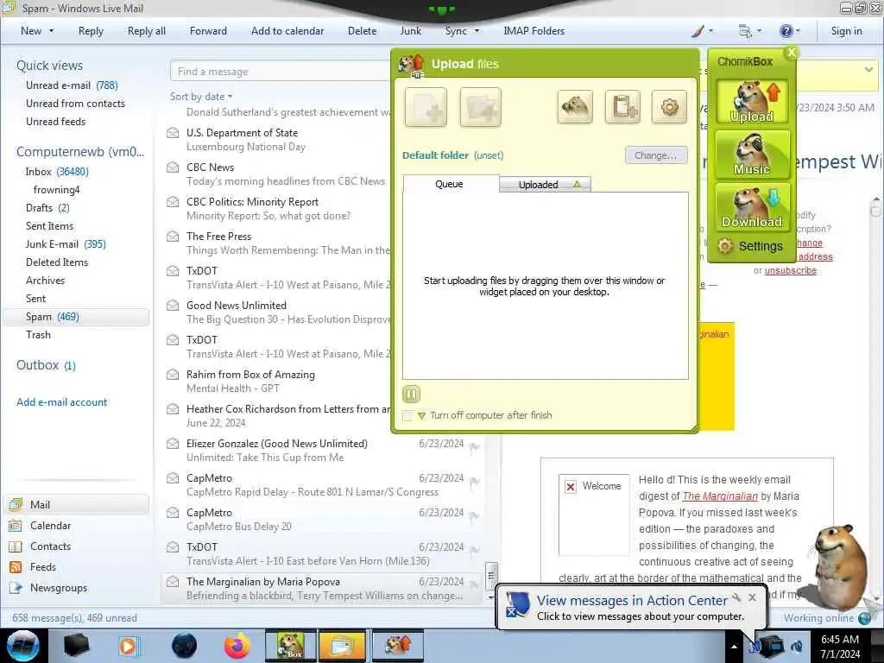The image size is (884, 663).
Task: Open the Download tile in ChomikBox
Action: pos(752,207)
